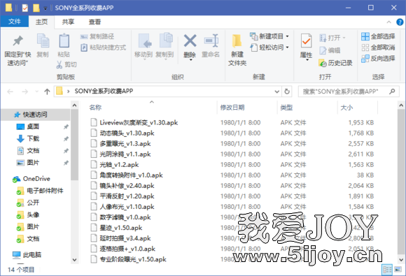Switch to Large icons view in the status bar
The width and height of the screenshot is (406, 276).
398,270
